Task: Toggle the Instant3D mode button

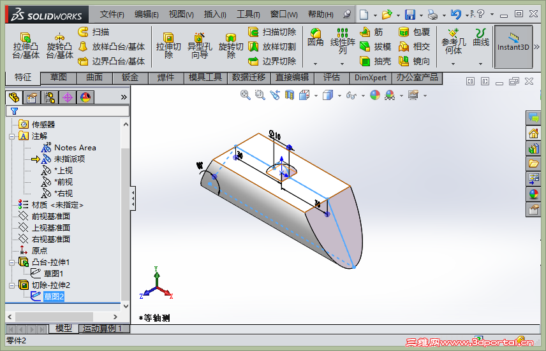Action: click(513, 47)
